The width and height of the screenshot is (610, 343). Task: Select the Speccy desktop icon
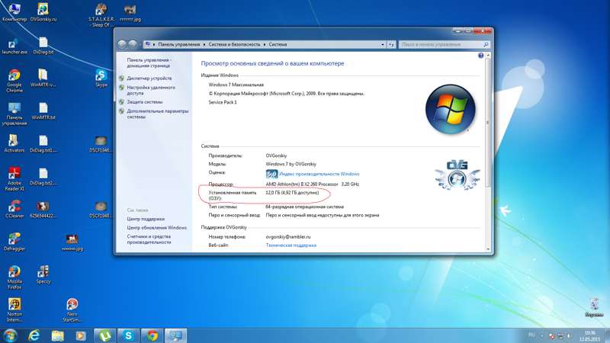tap(43, 274)
